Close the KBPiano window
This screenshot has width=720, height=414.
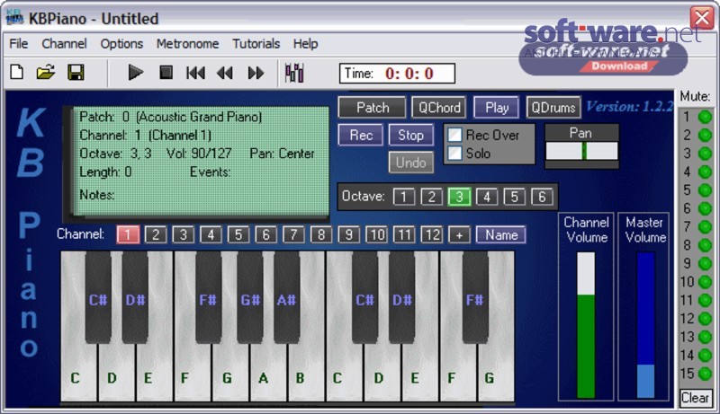[x=702, y=18]
